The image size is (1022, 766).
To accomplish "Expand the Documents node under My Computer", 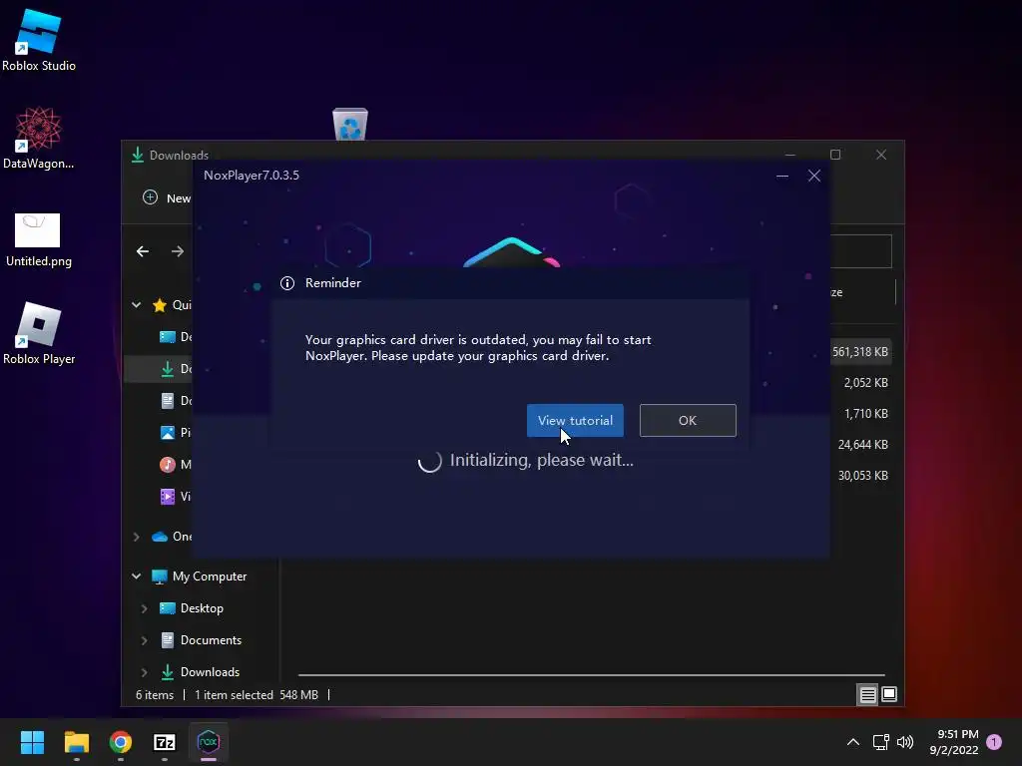I will [x=144, y=640].
